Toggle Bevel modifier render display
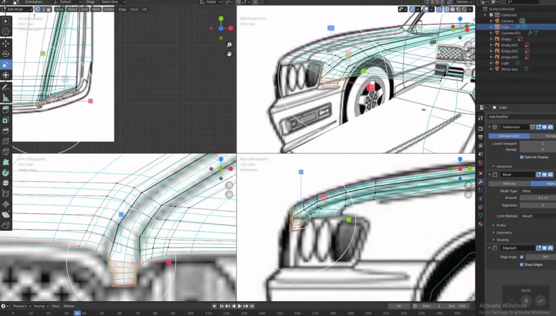556x316 pixels. 550,175
